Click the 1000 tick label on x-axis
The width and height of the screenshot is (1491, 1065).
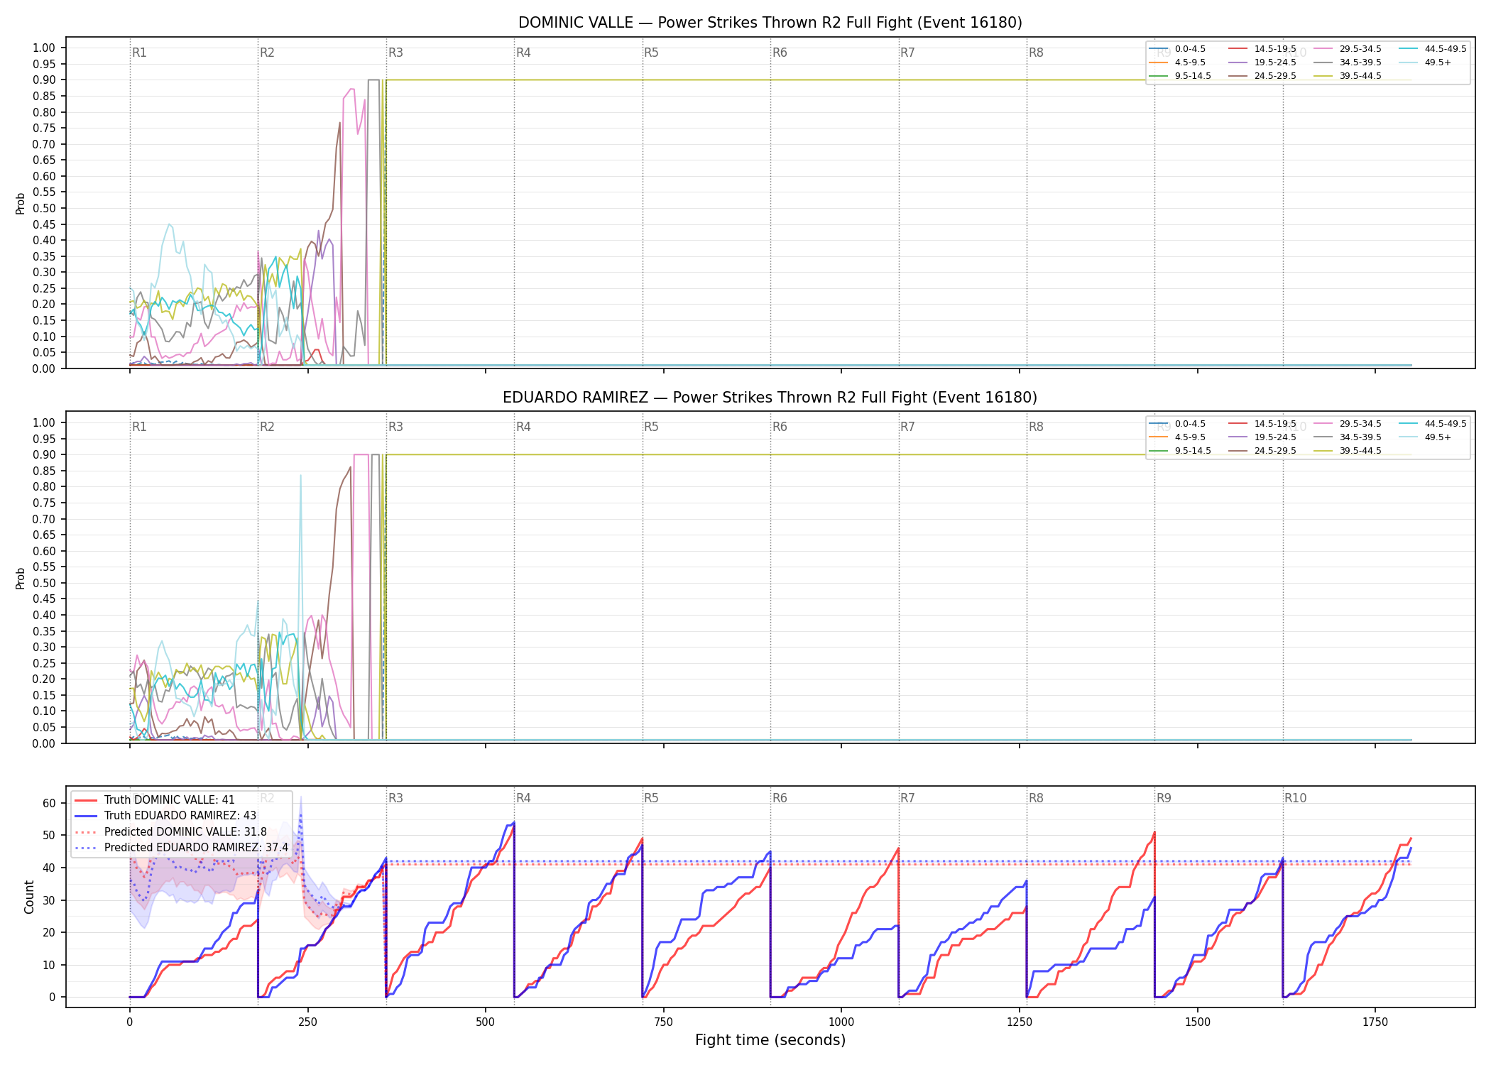pyautogui.click(x=841, y=1022)
